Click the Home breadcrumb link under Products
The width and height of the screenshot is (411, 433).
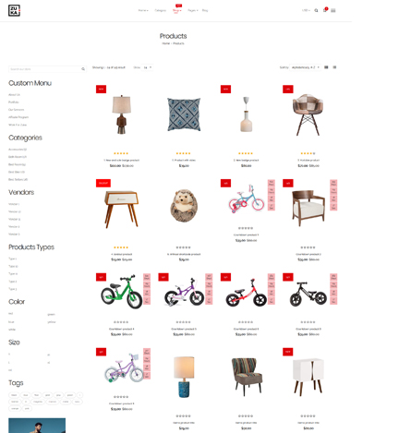coord(165,43)
